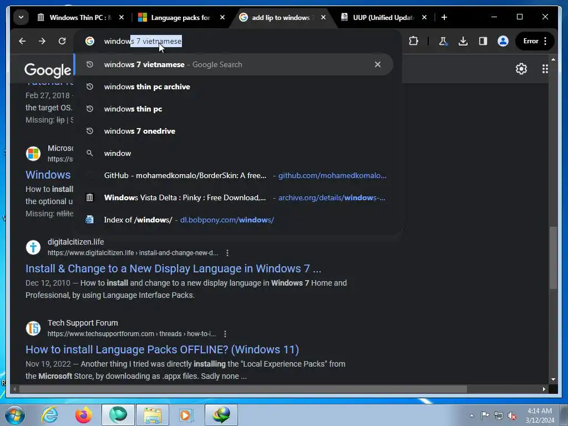
Task: Open Action Center flag icon
Action: [485, 415]
